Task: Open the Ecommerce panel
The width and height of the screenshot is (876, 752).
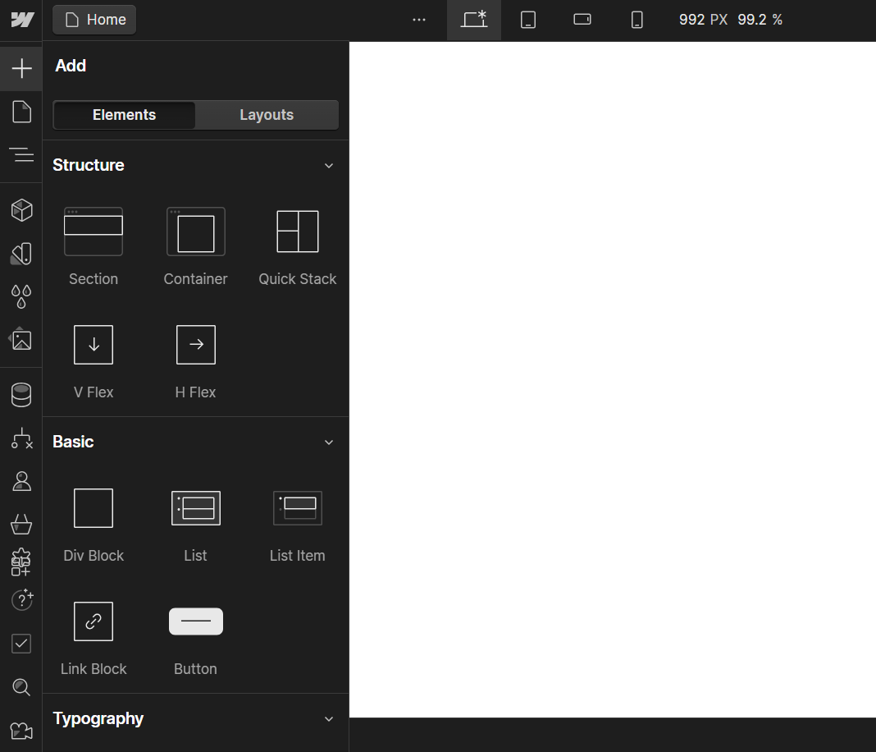Action: point(21,524)
